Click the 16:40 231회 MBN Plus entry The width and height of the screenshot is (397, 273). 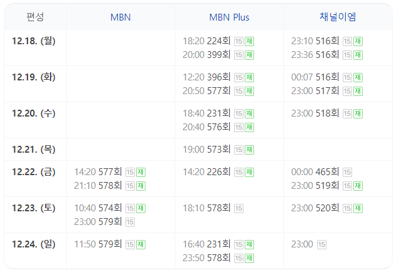click(x=218, y=244)
